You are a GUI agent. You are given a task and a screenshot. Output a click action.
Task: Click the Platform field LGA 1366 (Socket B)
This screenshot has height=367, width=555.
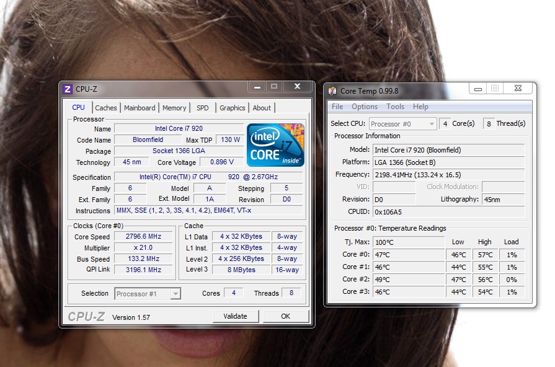448,162
